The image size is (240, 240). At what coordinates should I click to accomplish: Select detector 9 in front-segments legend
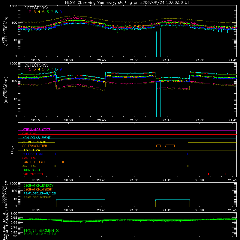61,12
